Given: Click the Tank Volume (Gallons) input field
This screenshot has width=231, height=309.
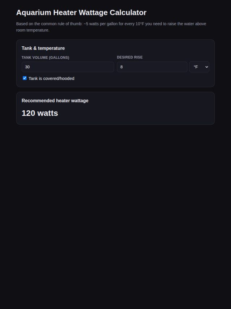Looking at the screenshot, I should (68, 67).
